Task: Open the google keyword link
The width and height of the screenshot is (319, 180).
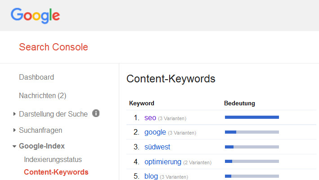Action: coord(155,132)
